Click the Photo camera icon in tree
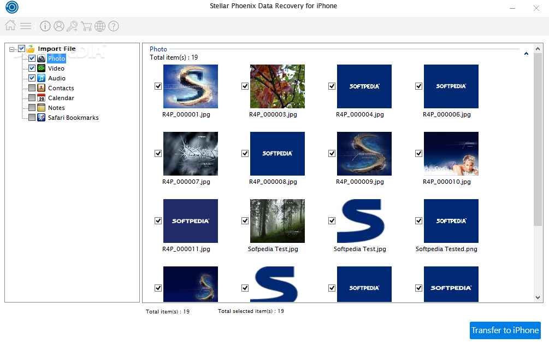The height and width of the screenshot is (343, 549). pyautogui.click(x=42, y=58)
